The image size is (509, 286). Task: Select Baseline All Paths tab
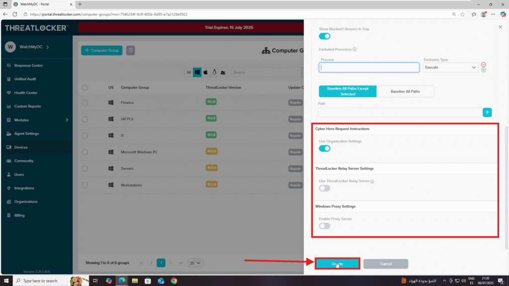coord(405,91)
